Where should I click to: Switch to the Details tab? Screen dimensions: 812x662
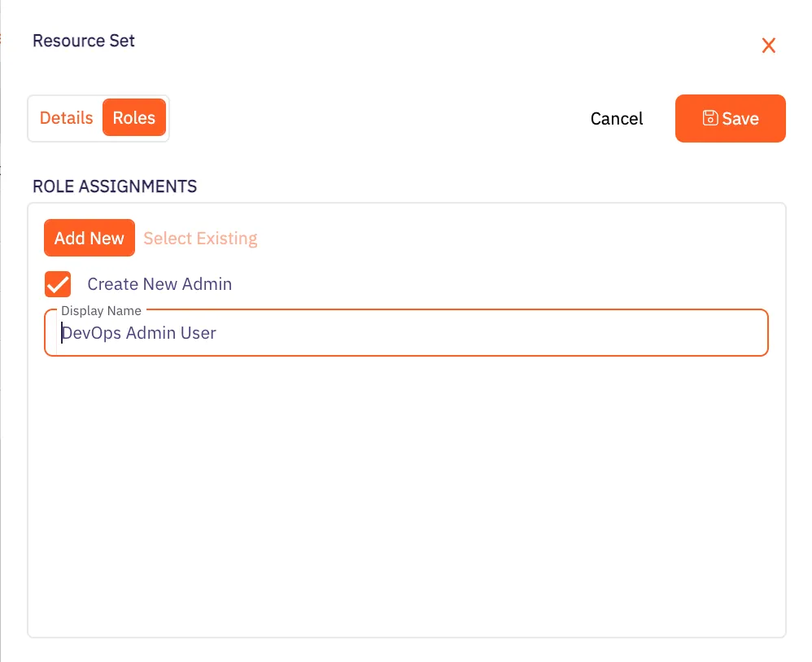tap(66, 118)
